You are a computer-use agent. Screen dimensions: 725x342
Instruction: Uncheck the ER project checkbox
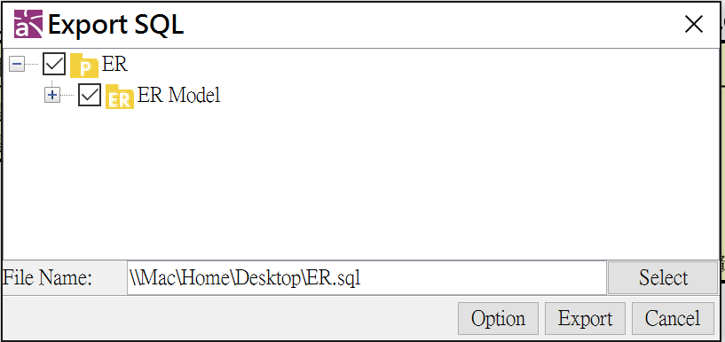[x=54, y=64]
